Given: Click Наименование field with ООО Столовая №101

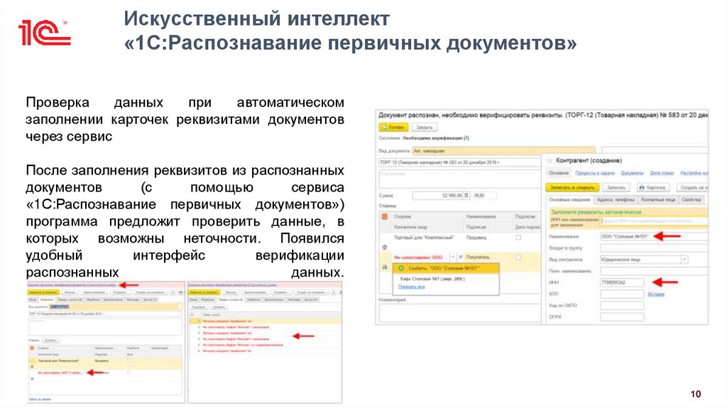Looking at the screenshot, I should pos(654,237).
